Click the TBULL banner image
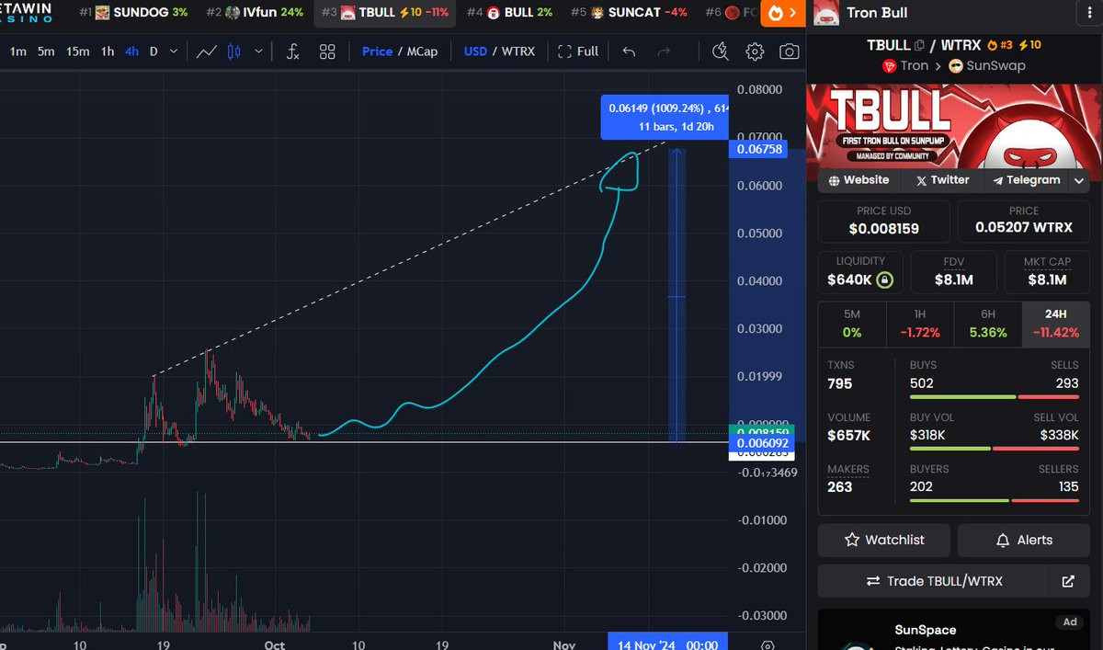1103x650 pixels. [954, 127]
